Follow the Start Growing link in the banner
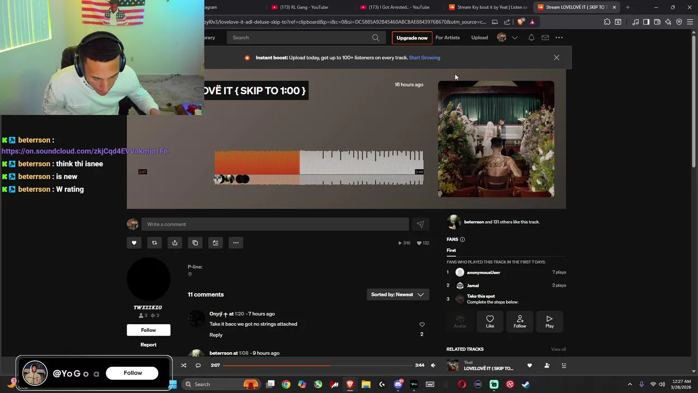Image resolution: width=698 pixels, height=393 pixels. point(424,58)
